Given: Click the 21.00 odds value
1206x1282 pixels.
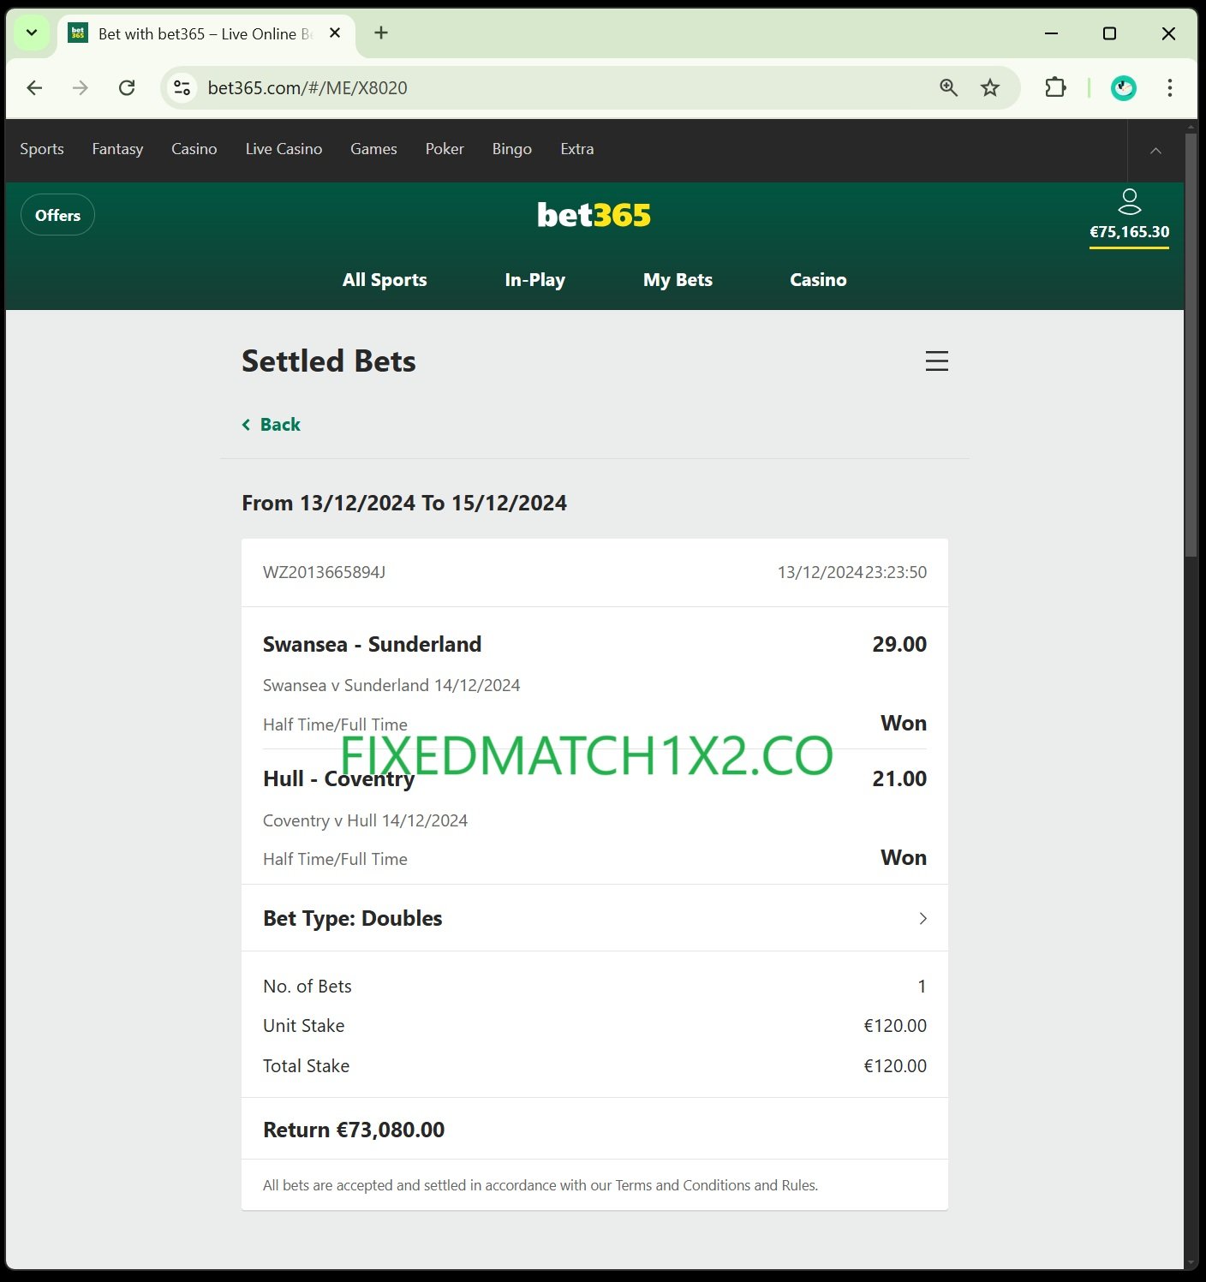Looking at the screenshot, I should click(899, 778).
